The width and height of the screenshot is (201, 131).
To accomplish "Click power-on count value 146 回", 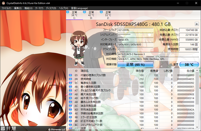I will click(189, 45).
